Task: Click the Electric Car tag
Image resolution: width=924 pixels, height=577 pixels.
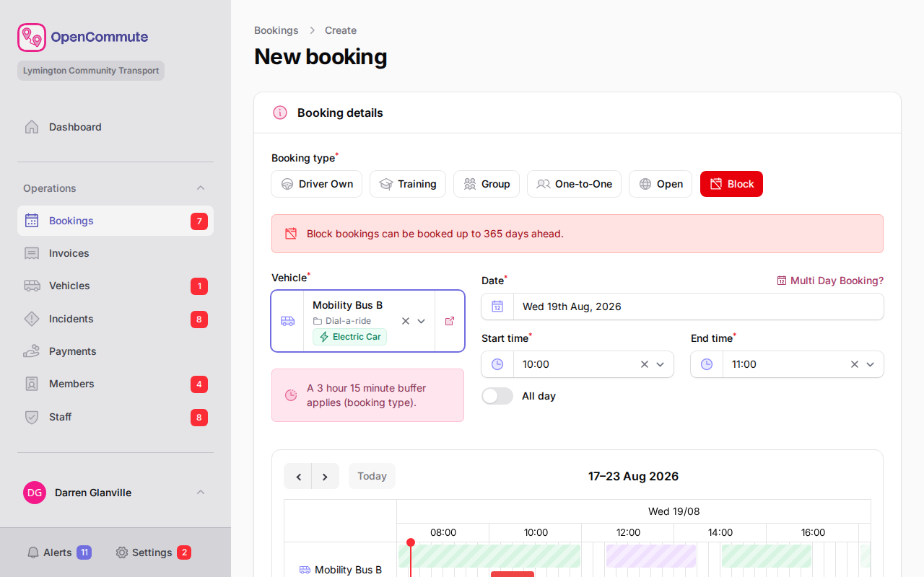Action: (349, 337)
